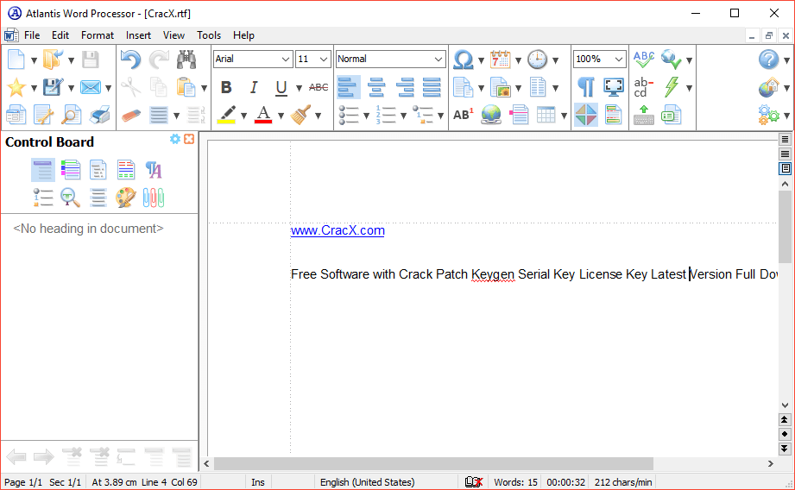Open the File menu
The image size is (795, 490).
(32, 35)
